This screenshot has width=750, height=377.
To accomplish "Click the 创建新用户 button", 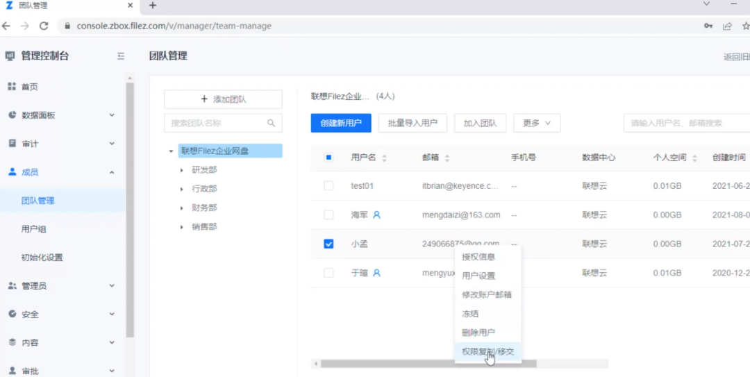I will (x=341, y=123).
